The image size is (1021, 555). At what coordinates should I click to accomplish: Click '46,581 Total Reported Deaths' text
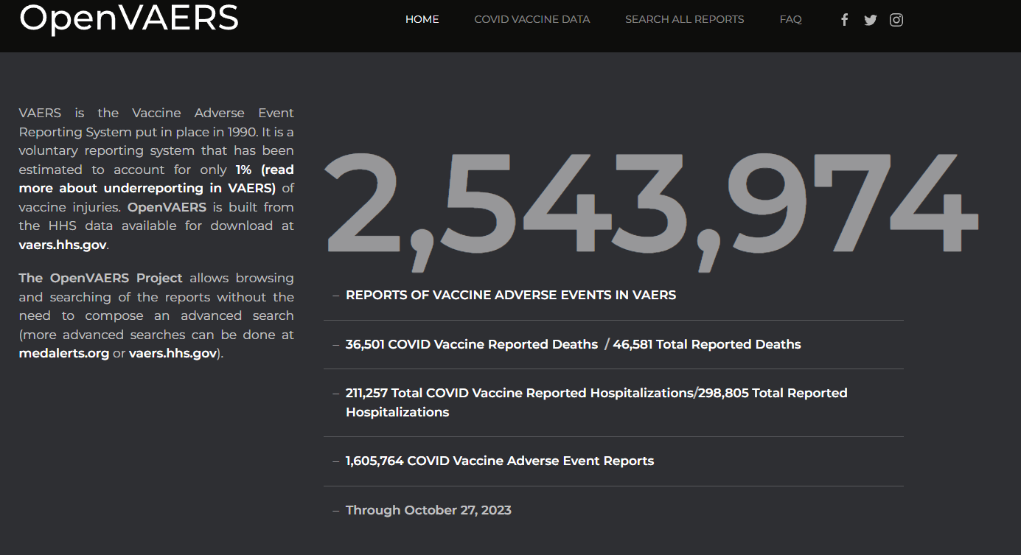pyautogui.click(x=707, y=344)
